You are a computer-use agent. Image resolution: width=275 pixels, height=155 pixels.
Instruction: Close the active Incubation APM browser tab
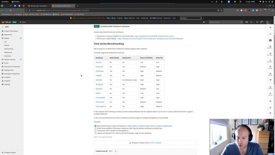point(73,6)
